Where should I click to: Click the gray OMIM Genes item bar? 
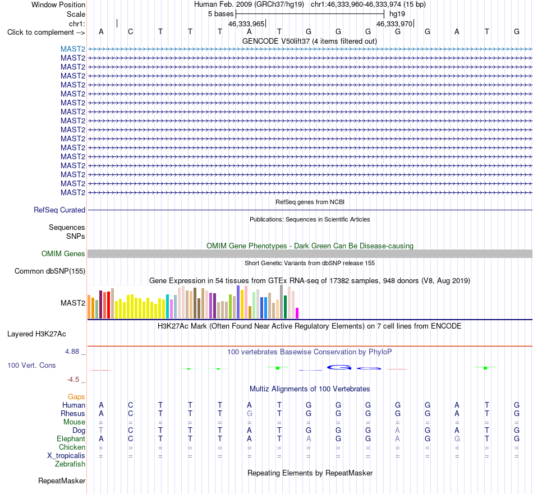point(310,254)
